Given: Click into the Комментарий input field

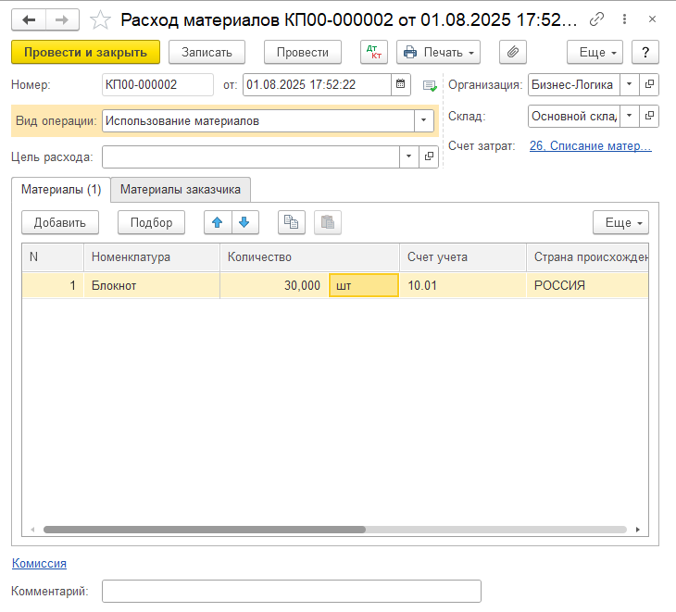Looking at the screenshot, I should coord(292,591).
